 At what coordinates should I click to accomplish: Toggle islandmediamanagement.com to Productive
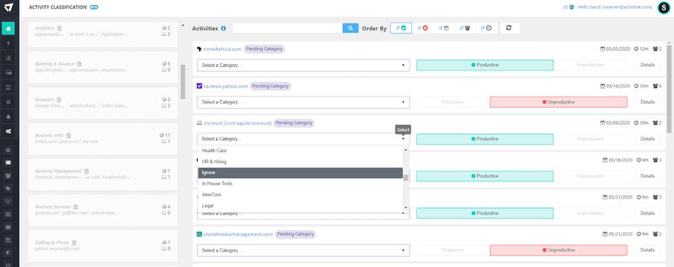453,250
